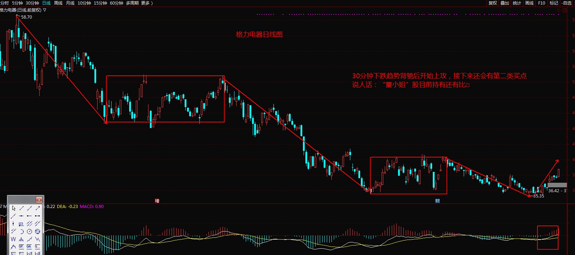The image size is (575, 255).
Task: Click the 标记 mark button
Action: [x=554, y=3]
